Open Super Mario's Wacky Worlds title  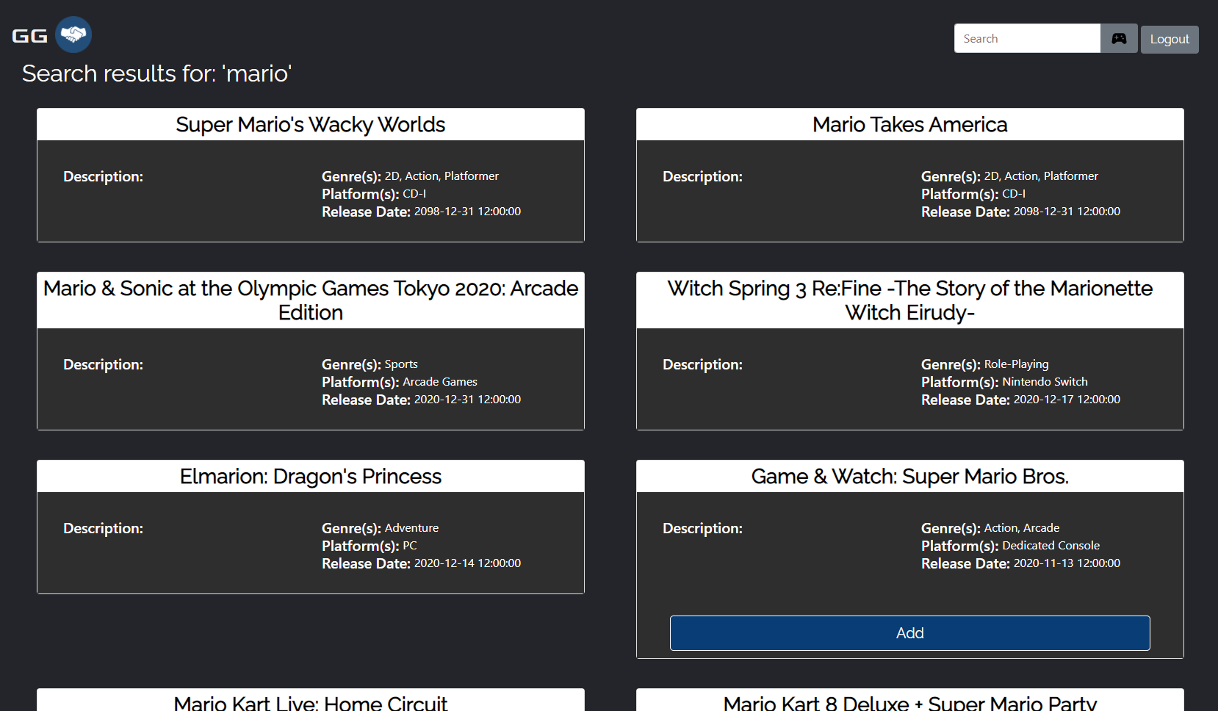[311, 125]
